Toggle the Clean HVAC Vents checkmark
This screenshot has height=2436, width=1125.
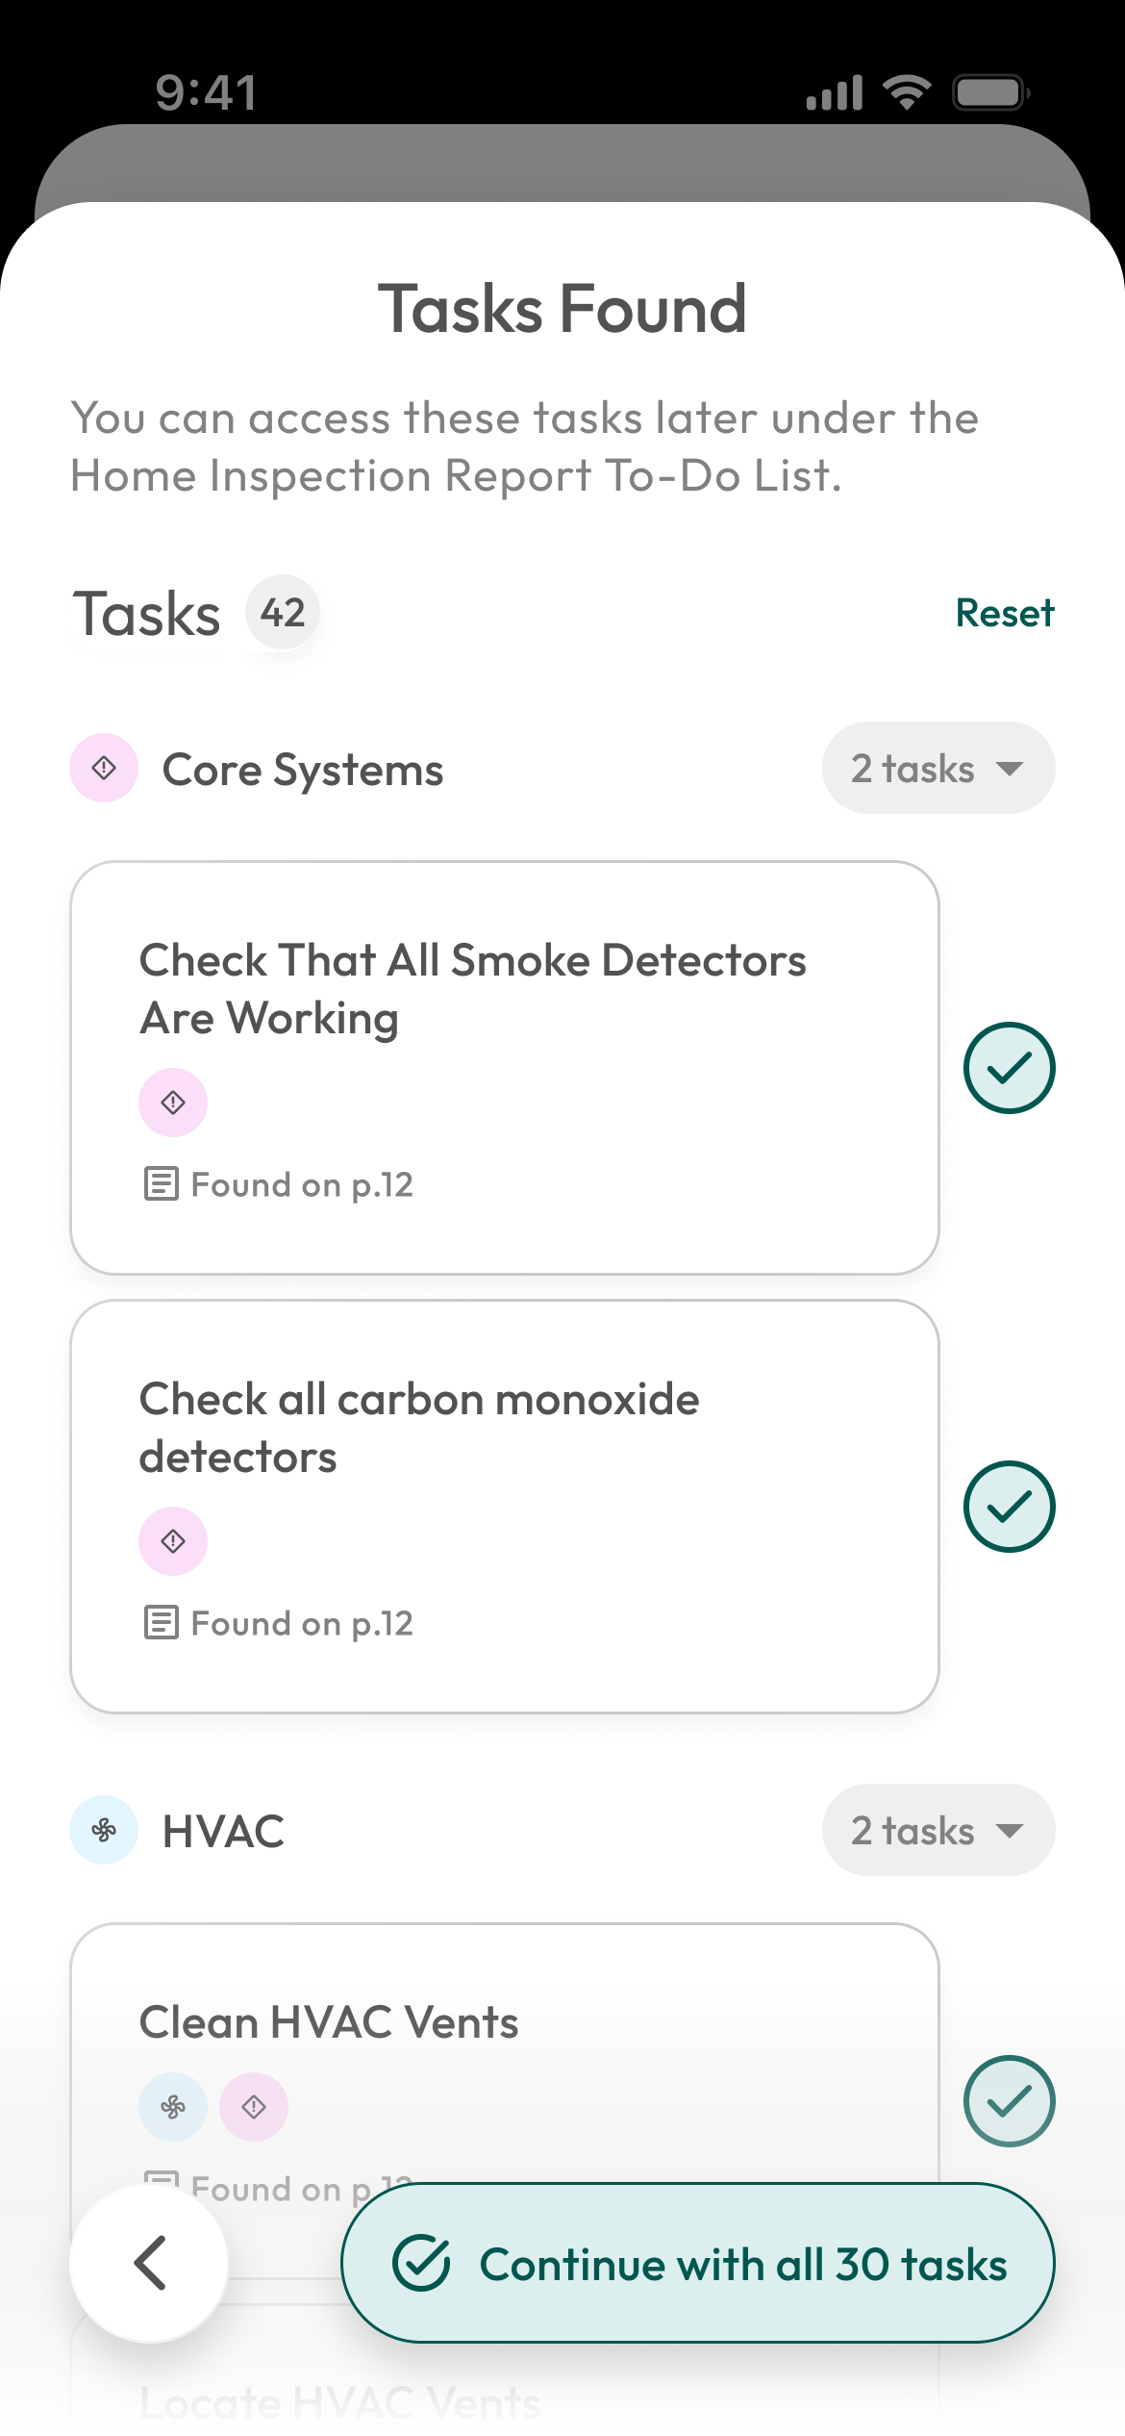tap(1009, 2101)
